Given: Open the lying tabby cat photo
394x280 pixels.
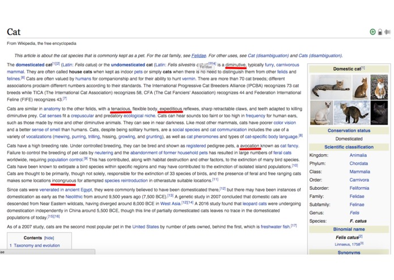Looking at the screenshot, I should (x=331, y=87).
